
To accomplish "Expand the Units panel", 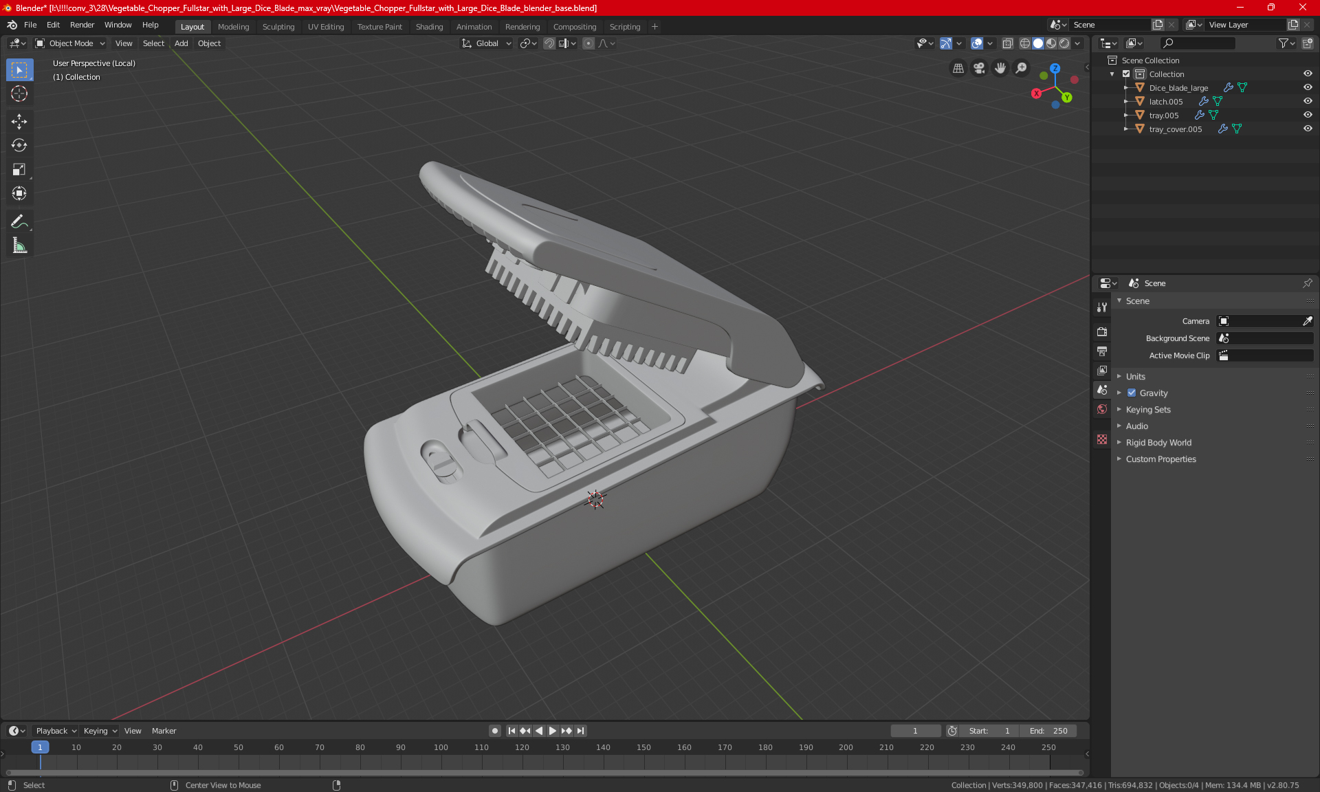I will coord(1135,377).
